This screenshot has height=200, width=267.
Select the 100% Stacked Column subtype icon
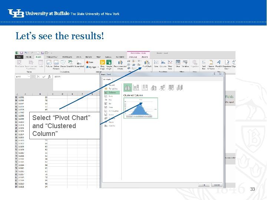(145, 87)
